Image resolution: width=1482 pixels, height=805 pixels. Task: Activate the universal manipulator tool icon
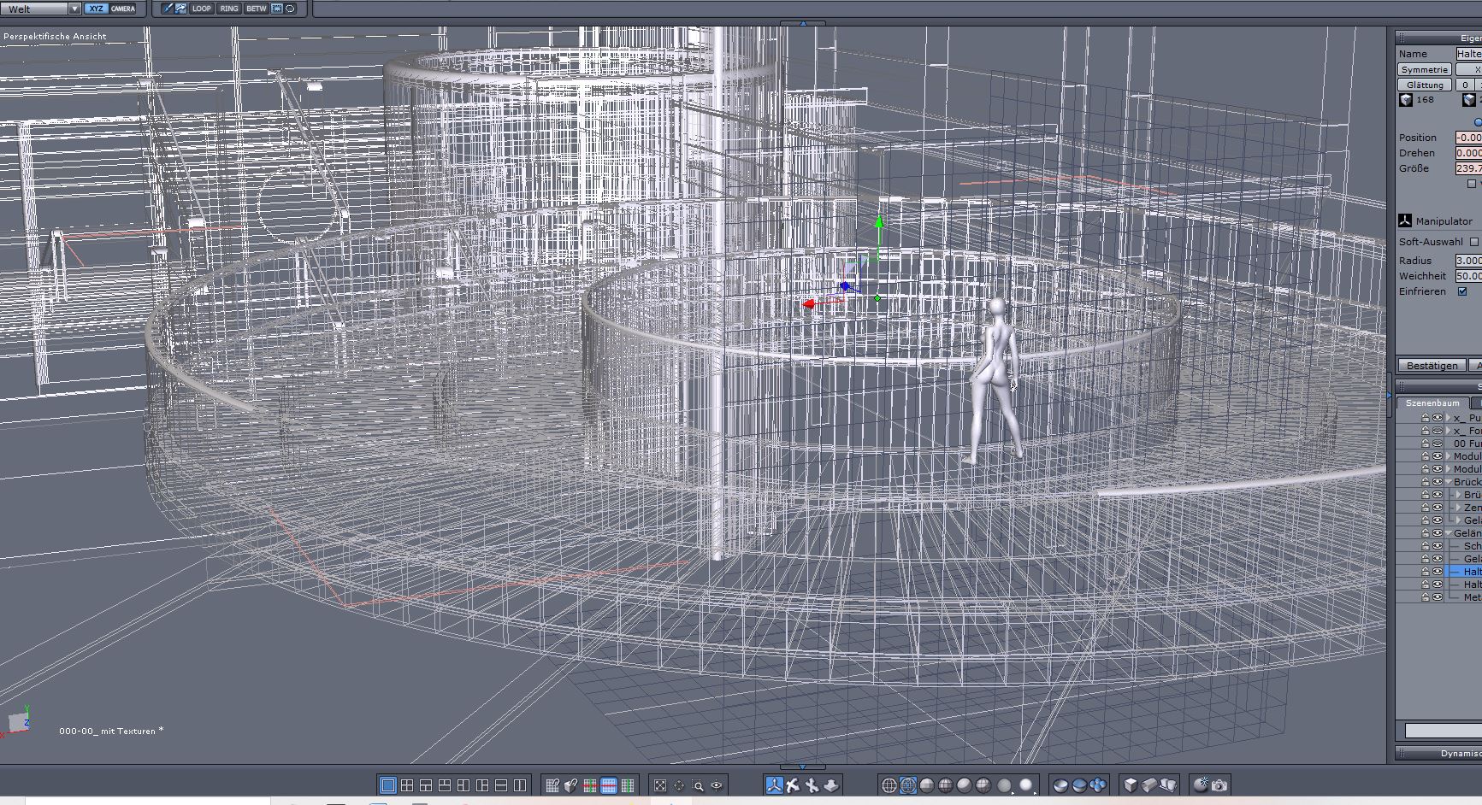[774, 785]
